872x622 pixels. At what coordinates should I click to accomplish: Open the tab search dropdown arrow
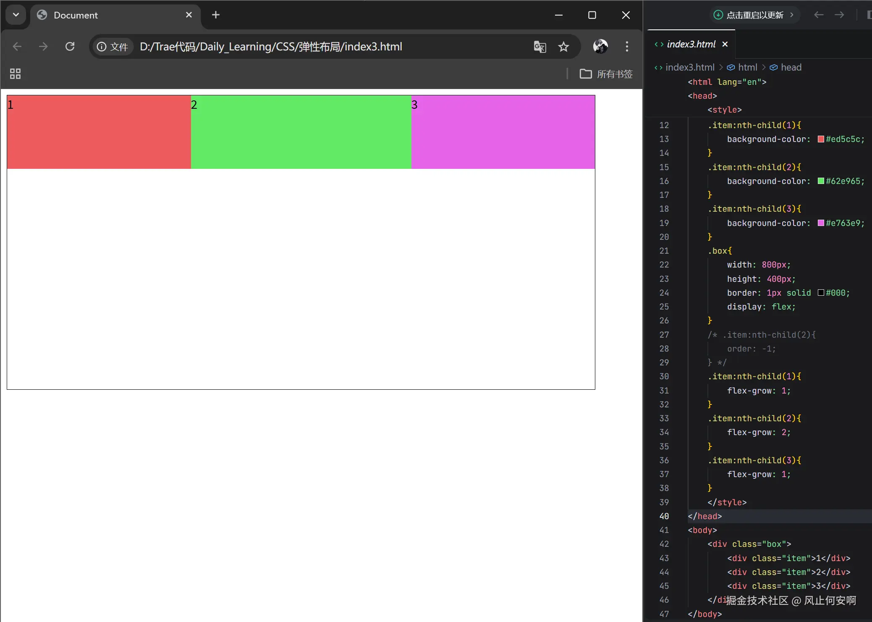pos(16,15)
